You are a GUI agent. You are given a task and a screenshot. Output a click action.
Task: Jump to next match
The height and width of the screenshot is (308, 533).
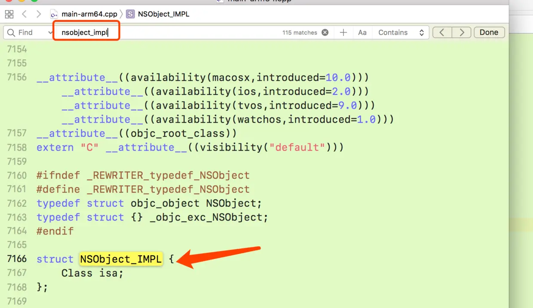pyautogui.click(x=462, y=33)
